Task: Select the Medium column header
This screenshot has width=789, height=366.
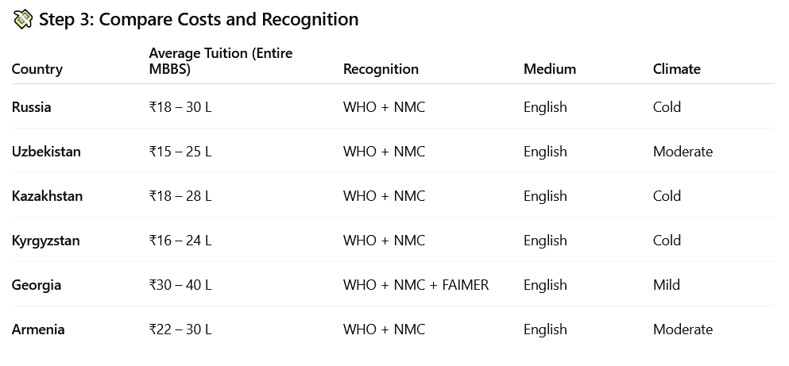Action: pos(550,69)
